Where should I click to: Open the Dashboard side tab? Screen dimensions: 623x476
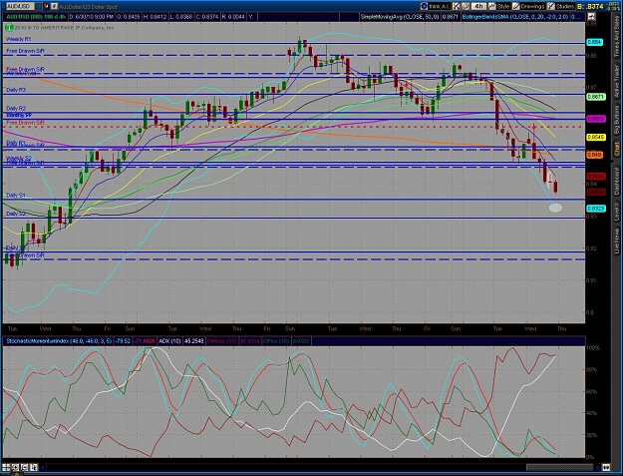pyautogui.click(x=617, y=181)
